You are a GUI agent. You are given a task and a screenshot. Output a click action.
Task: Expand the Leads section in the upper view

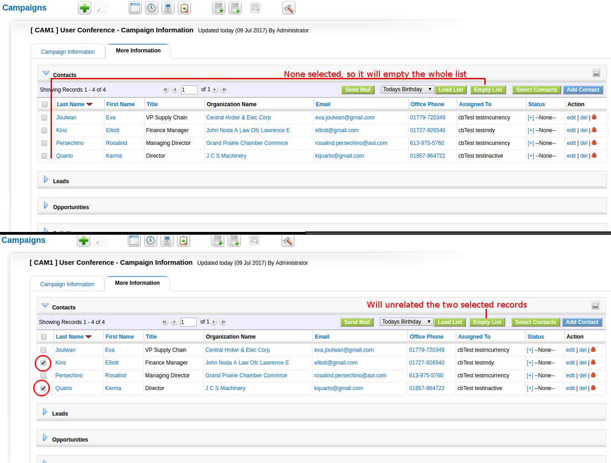(x=46, y=180)
